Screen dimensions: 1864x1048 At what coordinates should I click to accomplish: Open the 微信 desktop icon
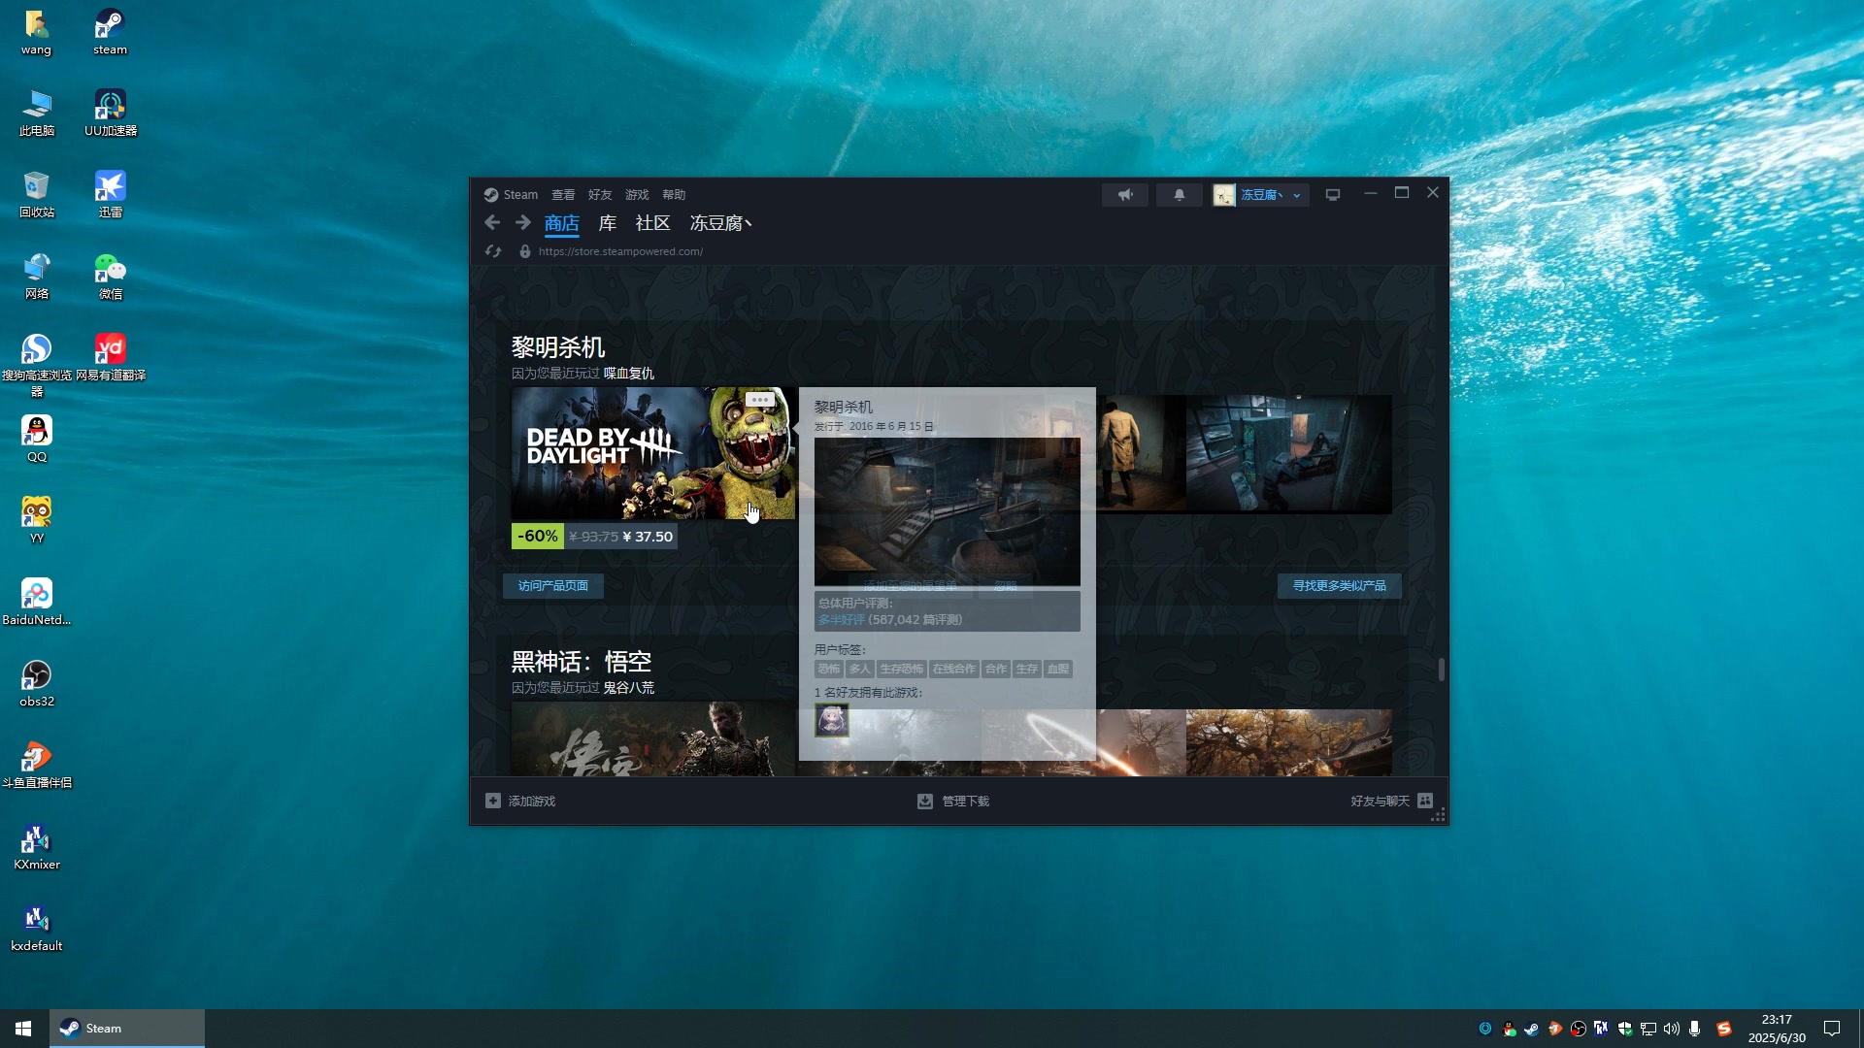pyautogui.click(x=111, y=277)
